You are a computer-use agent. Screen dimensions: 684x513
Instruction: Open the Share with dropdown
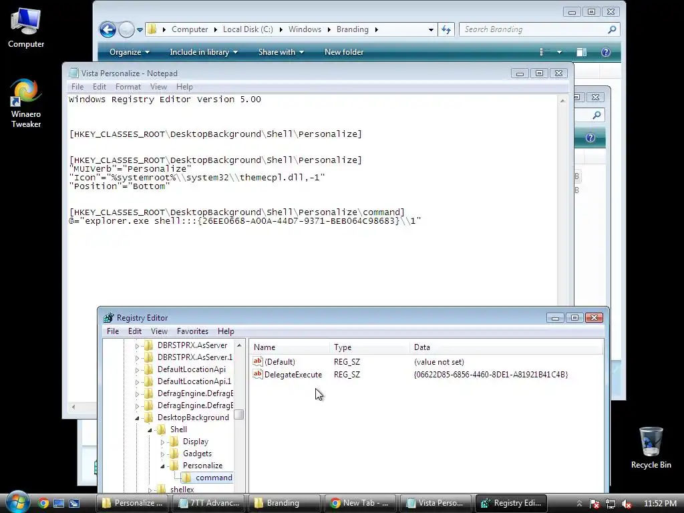(x=281, y=52)
